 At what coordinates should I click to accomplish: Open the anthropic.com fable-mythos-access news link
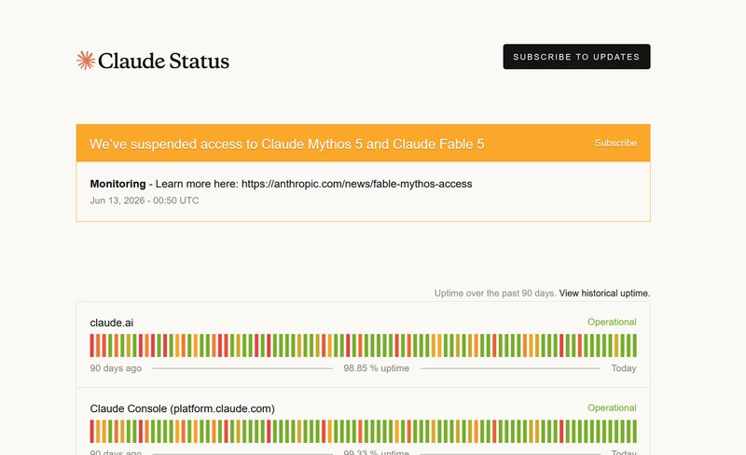coord(357,184)
